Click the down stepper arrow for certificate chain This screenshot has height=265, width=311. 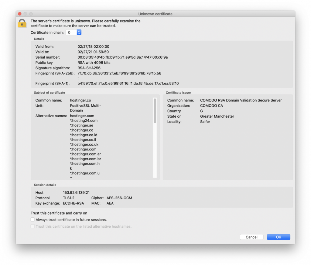[79, 33]
